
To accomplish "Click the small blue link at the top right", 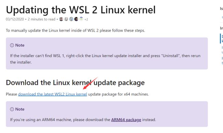I will (x=222, y=17).
